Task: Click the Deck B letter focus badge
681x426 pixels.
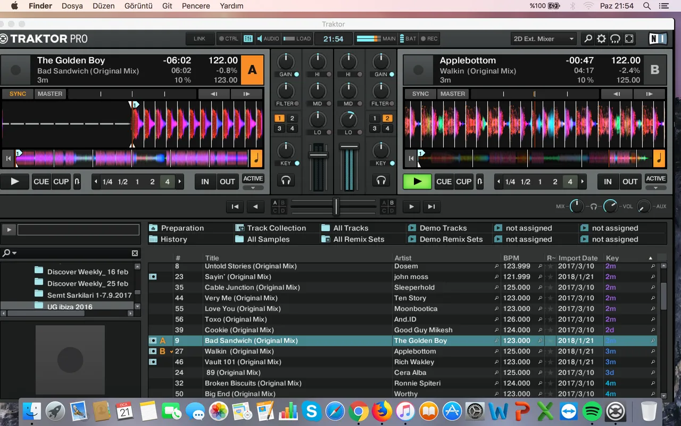Action: coord(655,70)
